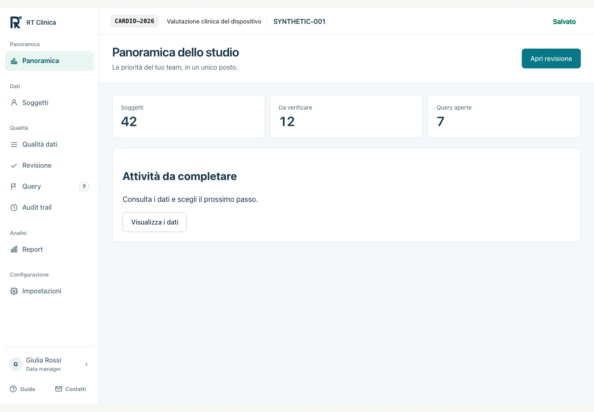Navigate to Revisione page

pos(49,166)
